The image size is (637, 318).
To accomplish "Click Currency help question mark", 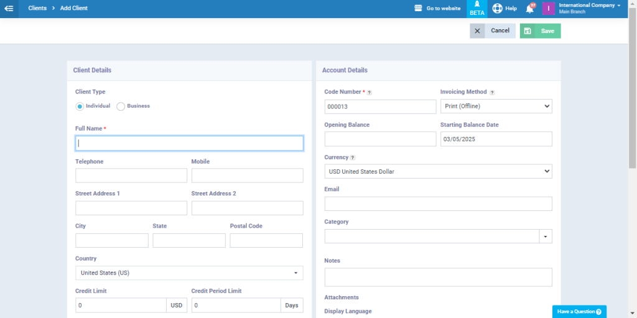I will 353,158.
